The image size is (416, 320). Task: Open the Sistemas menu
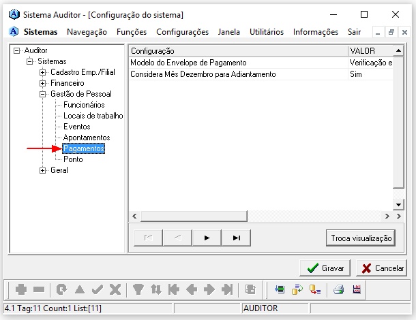coord(40,32)
